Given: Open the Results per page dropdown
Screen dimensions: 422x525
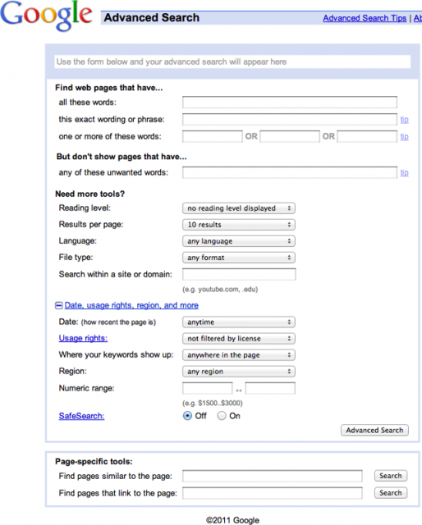Looking at the screenshot, I should tap(239, 225).
